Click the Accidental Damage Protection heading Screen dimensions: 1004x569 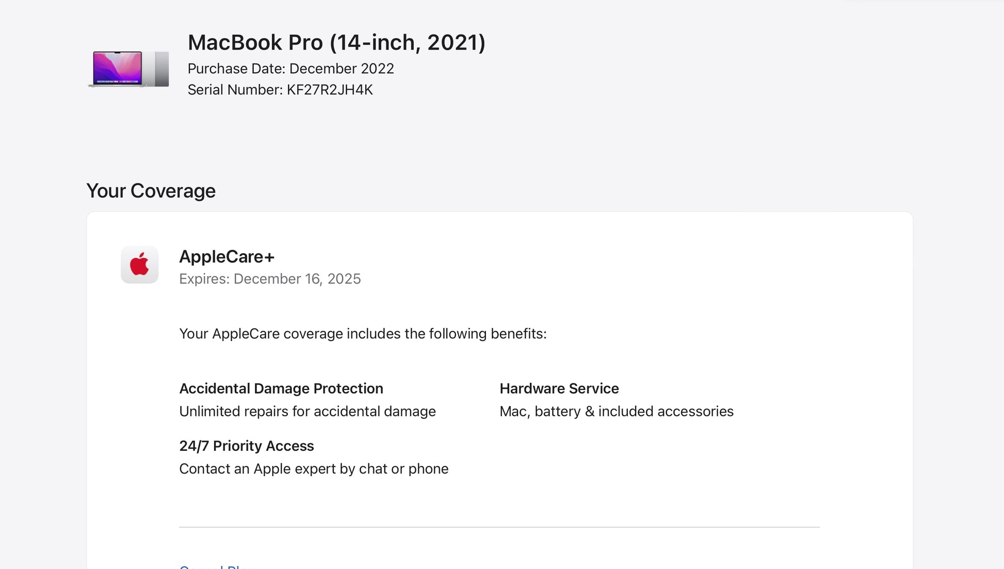pos(281,388)
